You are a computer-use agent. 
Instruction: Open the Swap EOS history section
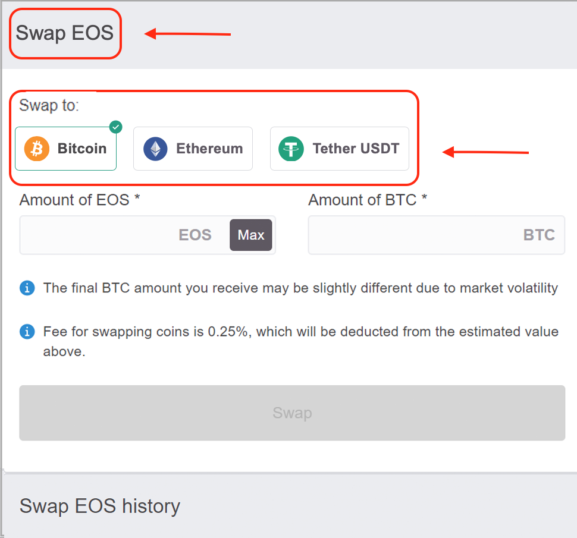[x=100, y=506]
